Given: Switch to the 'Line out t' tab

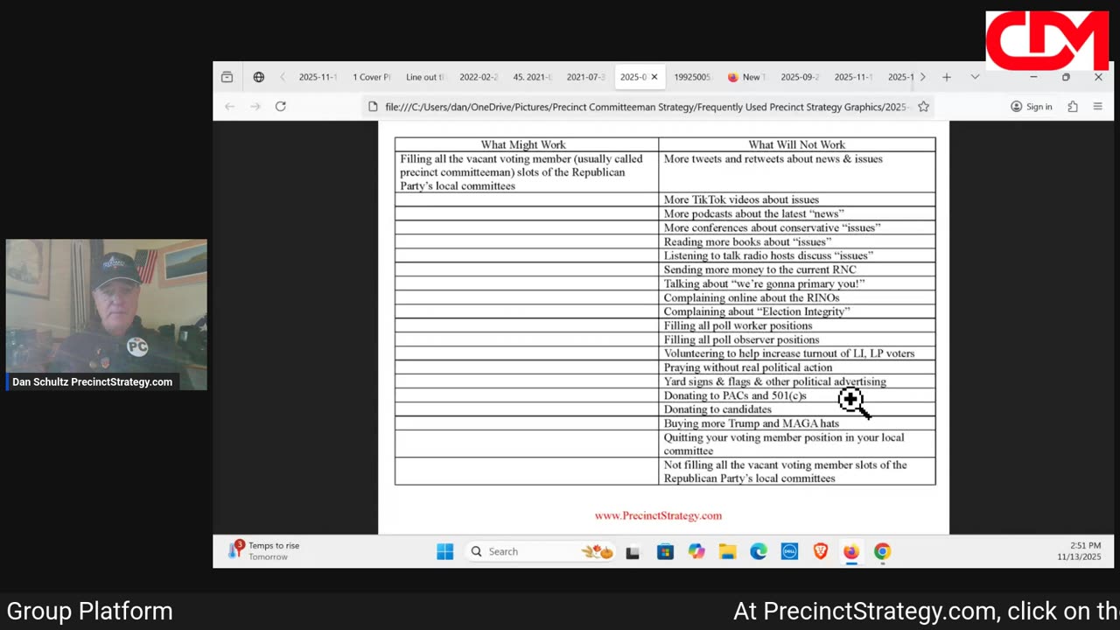Looking at the screenshot, I should (425, 77).
